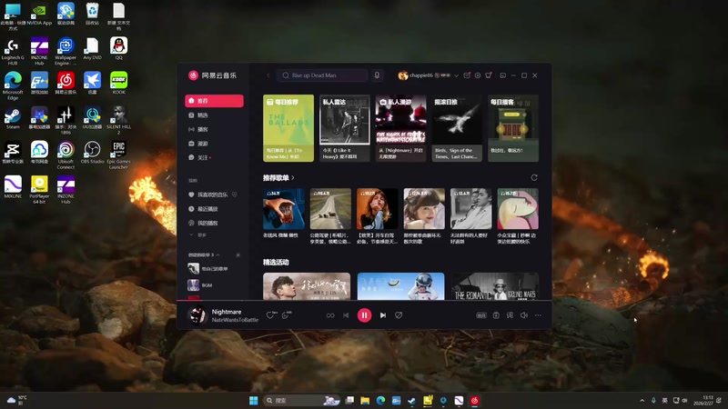The height and width of the screenshot is (409, 728).
Task: Go back to the previous track
Action: (x=346, y=315)
